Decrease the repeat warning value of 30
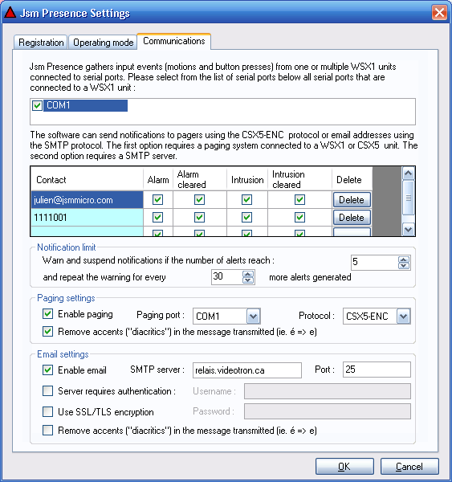Viewport: 452px width, 482px height. [x=248, y=280]
